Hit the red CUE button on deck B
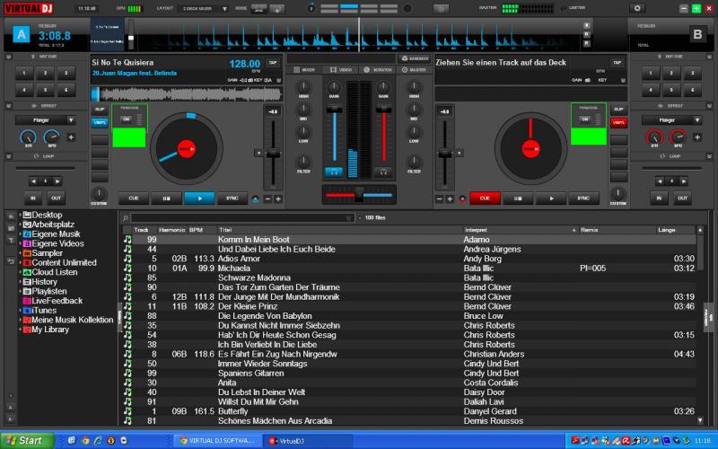Viewport: 718px width, 449px height. point(484,198)
